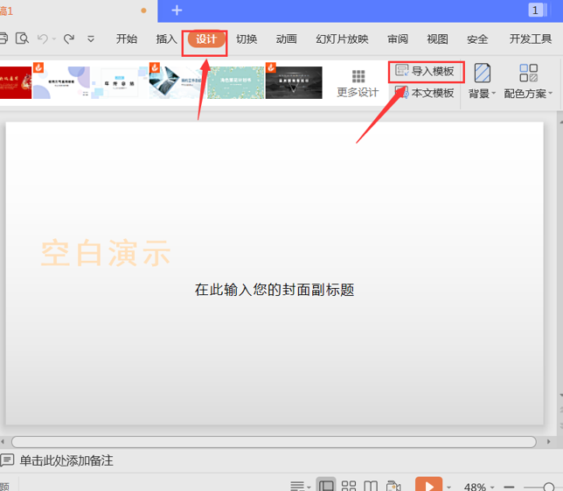Viewport: 563px width, 491px height.
Task: Open the 视图 tab
Action: click(437, 39)
